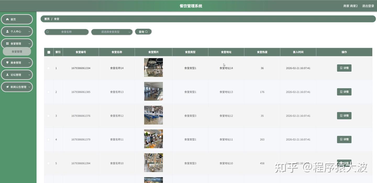
Task: Click the 食堂地址14 cell
Action: tap(226, 68)
